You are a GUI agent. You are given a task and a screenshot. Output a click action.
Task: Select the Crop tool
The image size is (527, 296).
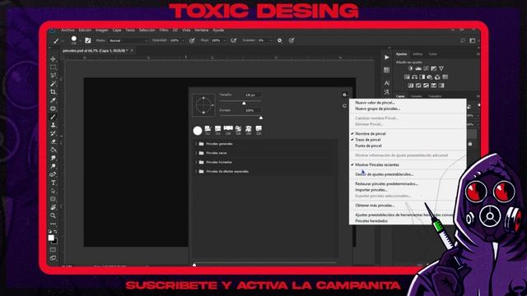(53, 92)
